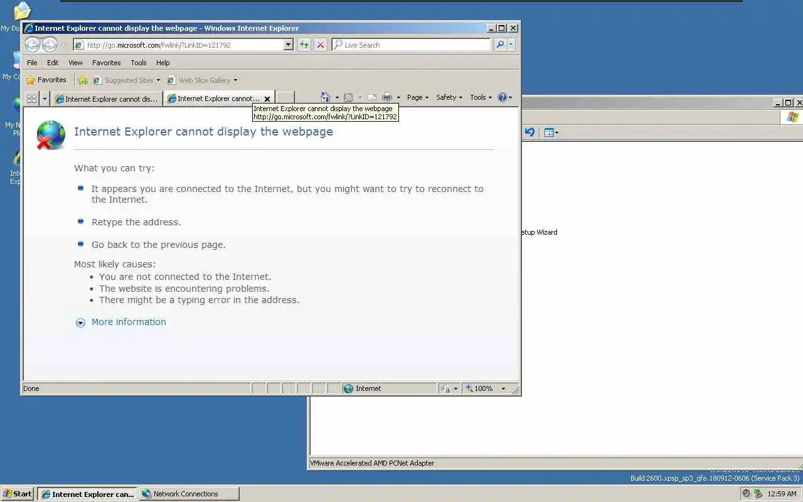Click the Home icon in command bar
Image resolution: width=803 pixels, height=502 pixels.
point(325,97)
